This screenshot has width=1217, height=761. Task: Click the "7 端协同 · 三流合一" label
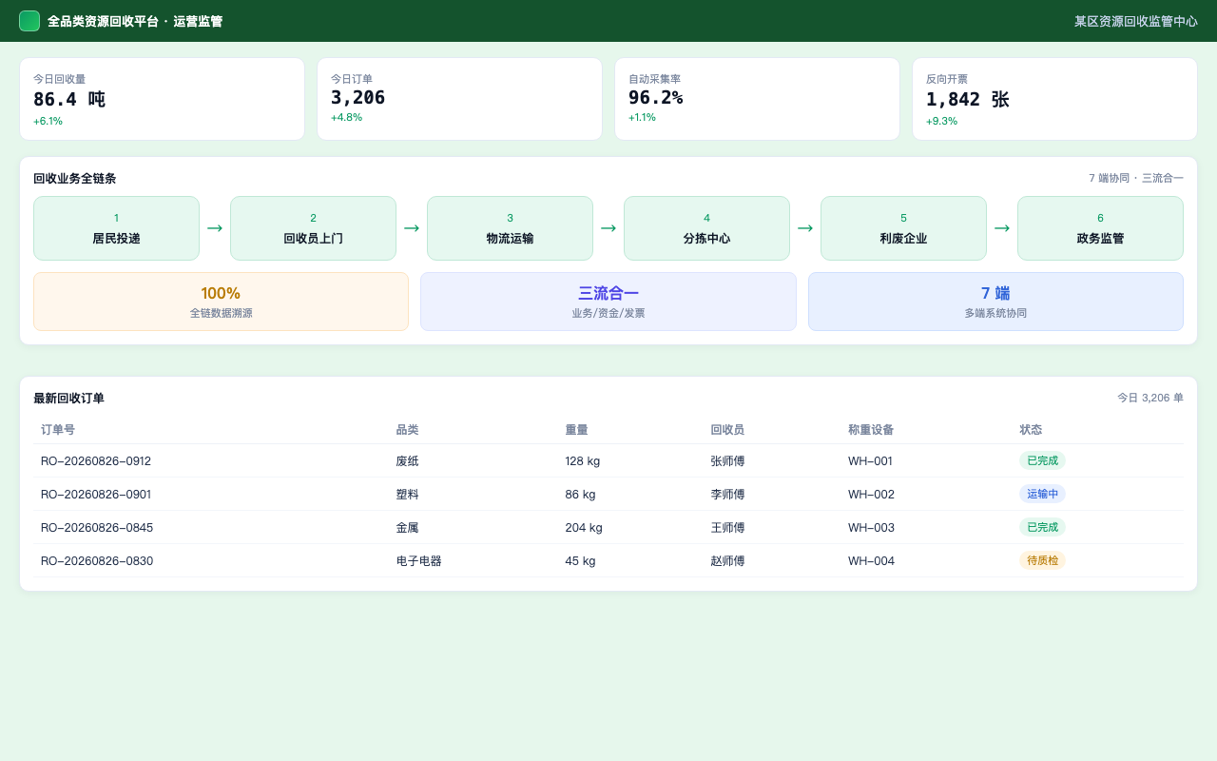(x=1136, y=178)
